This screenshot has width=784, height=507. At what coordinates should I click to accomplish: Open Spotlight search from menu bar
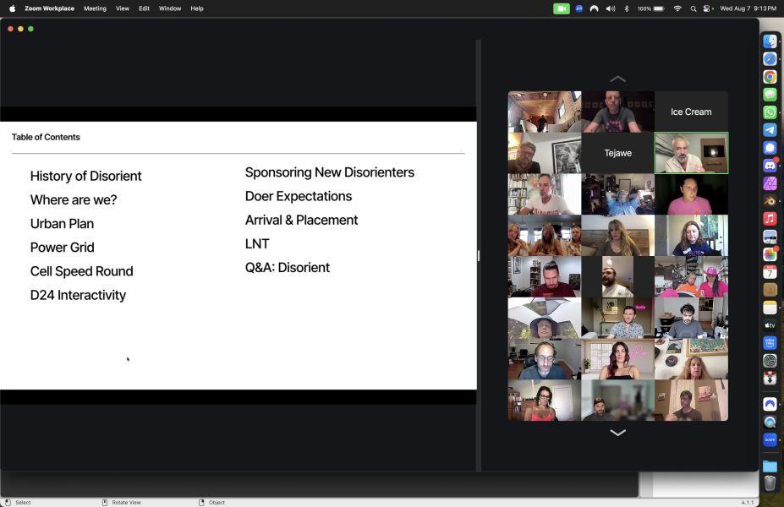(694, 8)
